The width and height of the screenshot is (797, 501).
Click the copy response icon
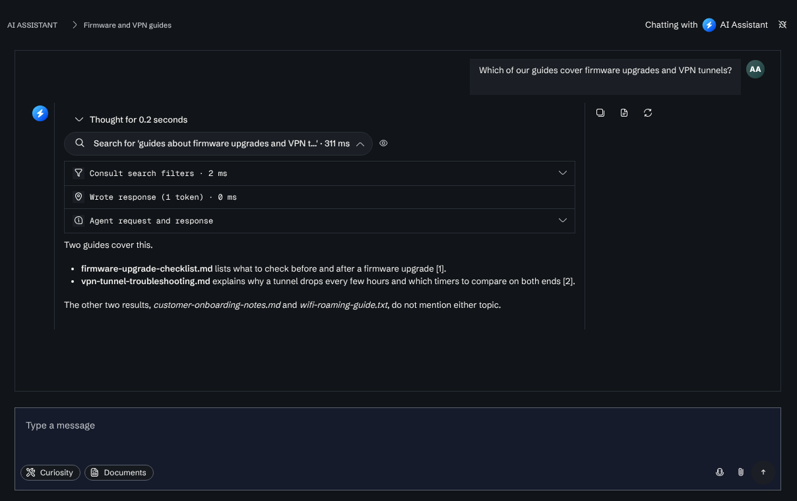[x=600, y=113]
